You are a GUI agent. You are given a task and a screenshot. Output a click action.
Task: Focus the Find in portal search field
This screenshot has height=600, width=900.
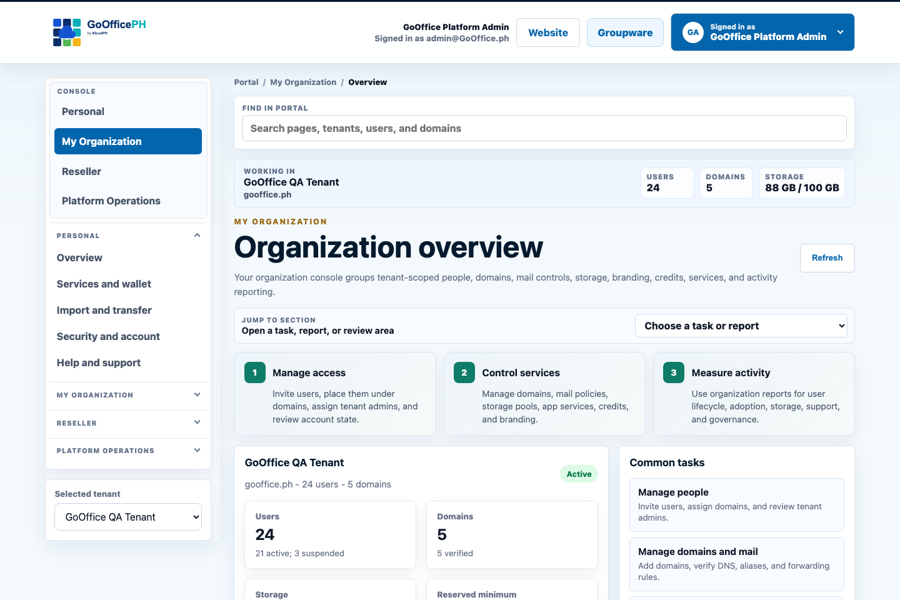[x=544, y=128]
